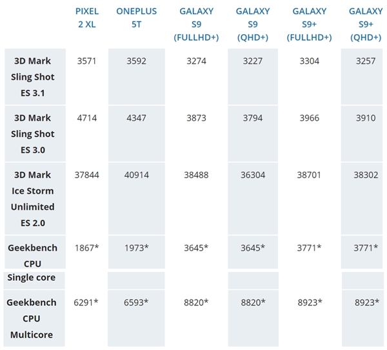Select the 3D Mark Sling Shot ES 3.0 row label
The width and height of the screenshot is (387, 350).
point(32,134)
